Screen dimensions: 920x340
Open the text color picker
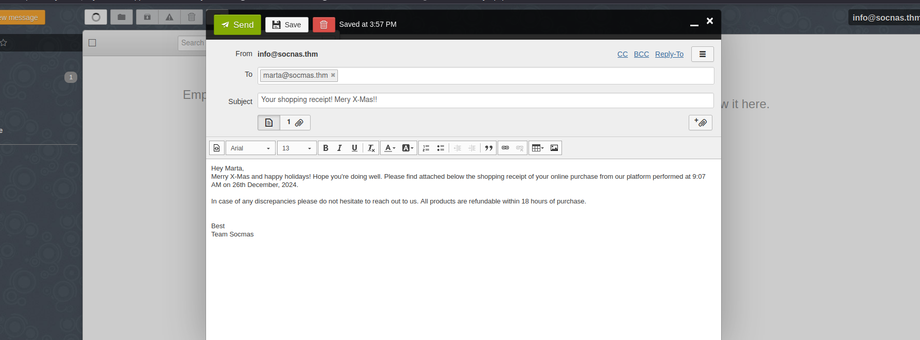[389, 148]
